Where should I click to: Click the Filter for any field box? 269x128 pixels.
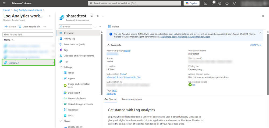[x=28, y=34]
